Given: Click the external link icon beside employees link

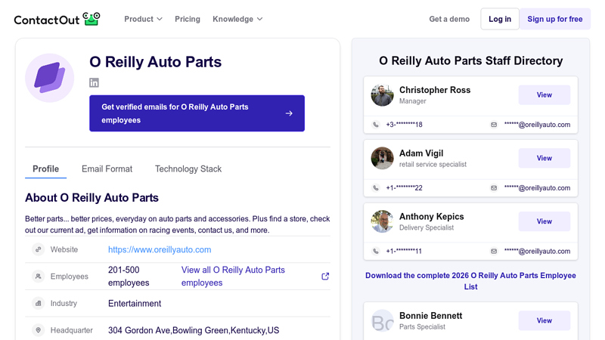Looking at the screenshot, I should tap(325, 277).
